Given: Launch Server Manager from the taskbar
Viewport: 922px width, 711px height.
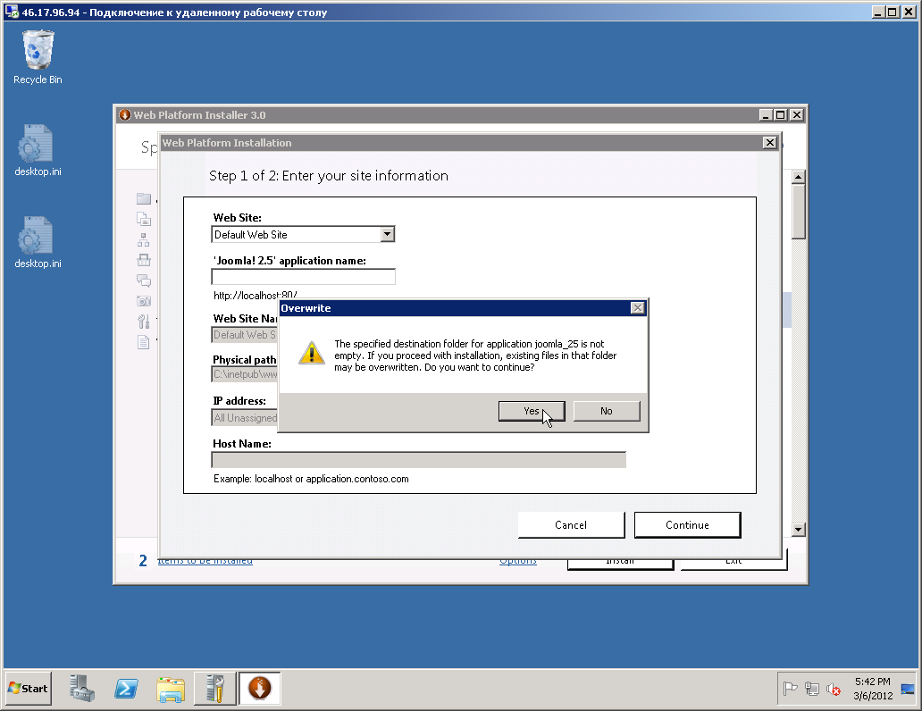Looking at the screenshot, I should point(81,688).
